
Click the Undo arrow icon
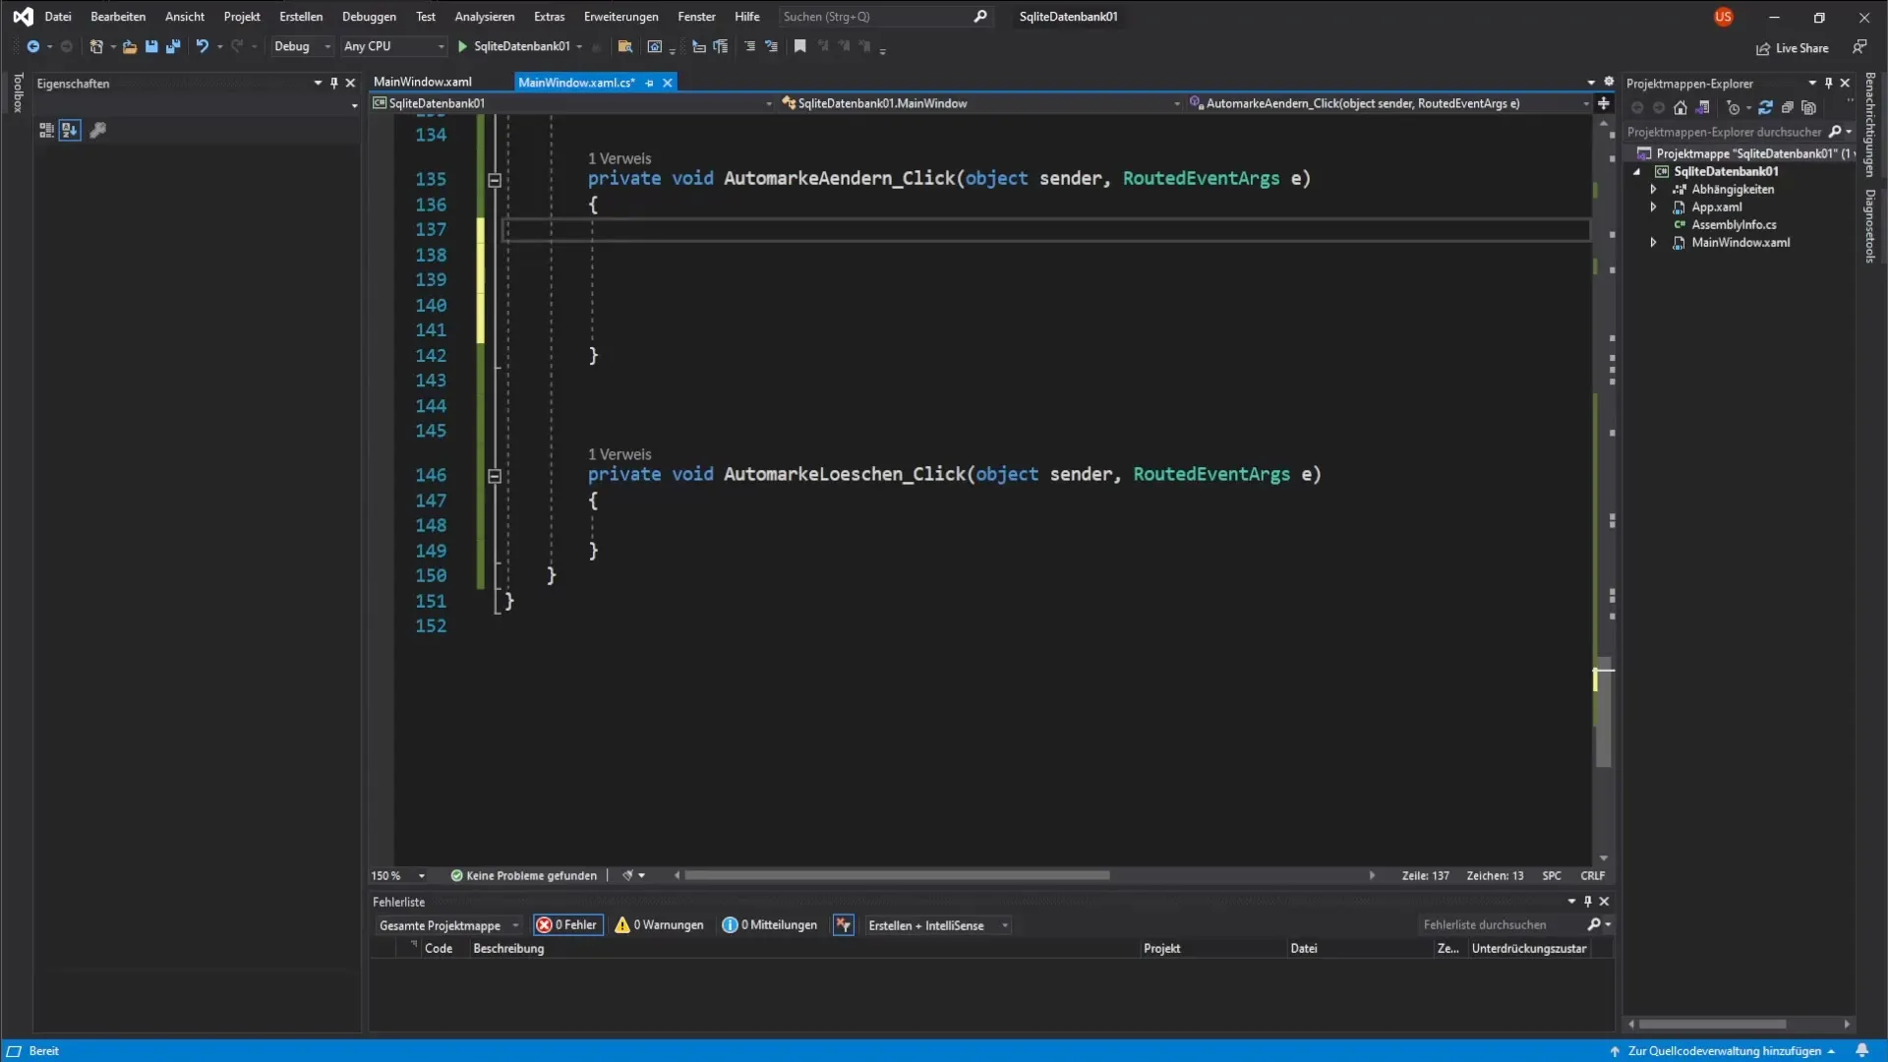(x=202, y=46)
